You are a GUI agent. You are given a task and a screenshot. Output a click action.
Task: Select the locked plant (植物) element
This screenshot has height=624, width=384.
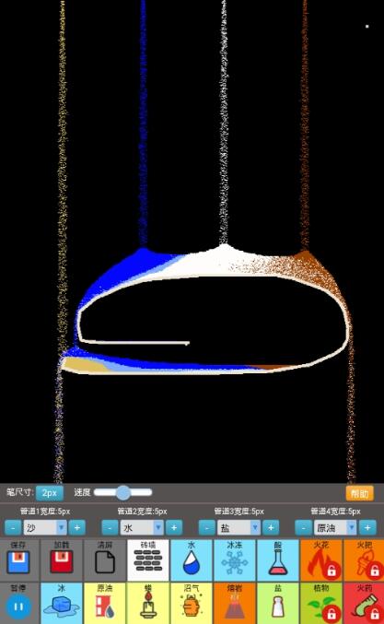321,604
